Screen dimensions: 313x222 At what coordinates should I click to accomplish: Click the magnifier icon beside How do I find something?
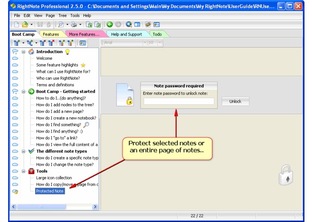pyautogui.click(x=86, y=125)
